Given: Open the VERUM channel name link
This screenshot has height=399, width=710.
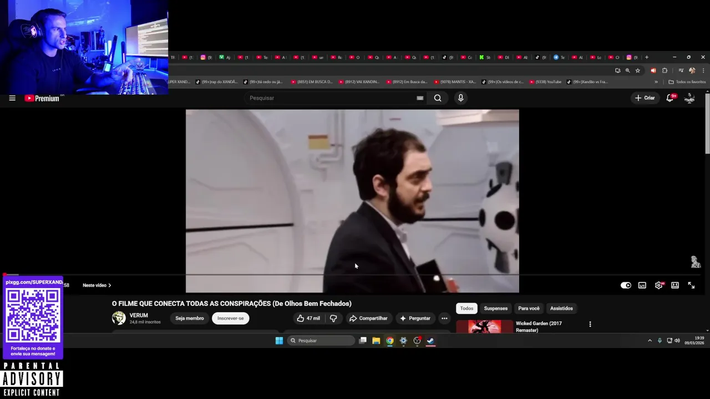Looking at the screenshot, I should click(x=139, y=315).
